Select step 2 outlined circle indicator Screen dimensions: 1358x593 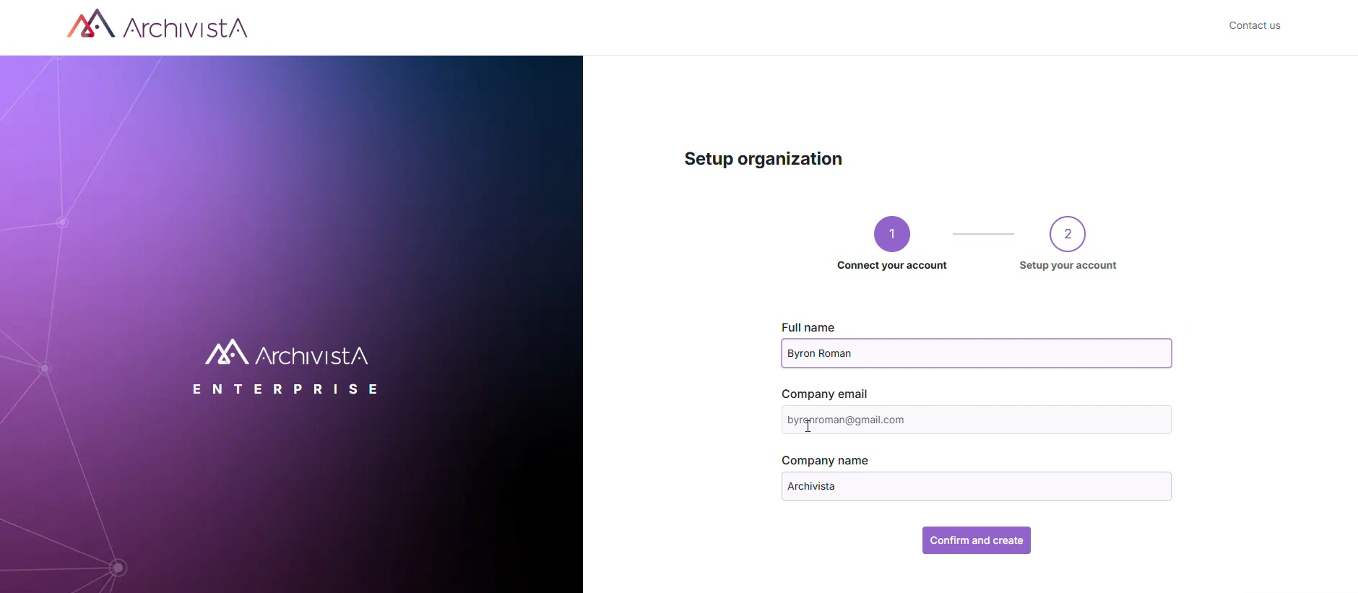tap(1067, 234)
